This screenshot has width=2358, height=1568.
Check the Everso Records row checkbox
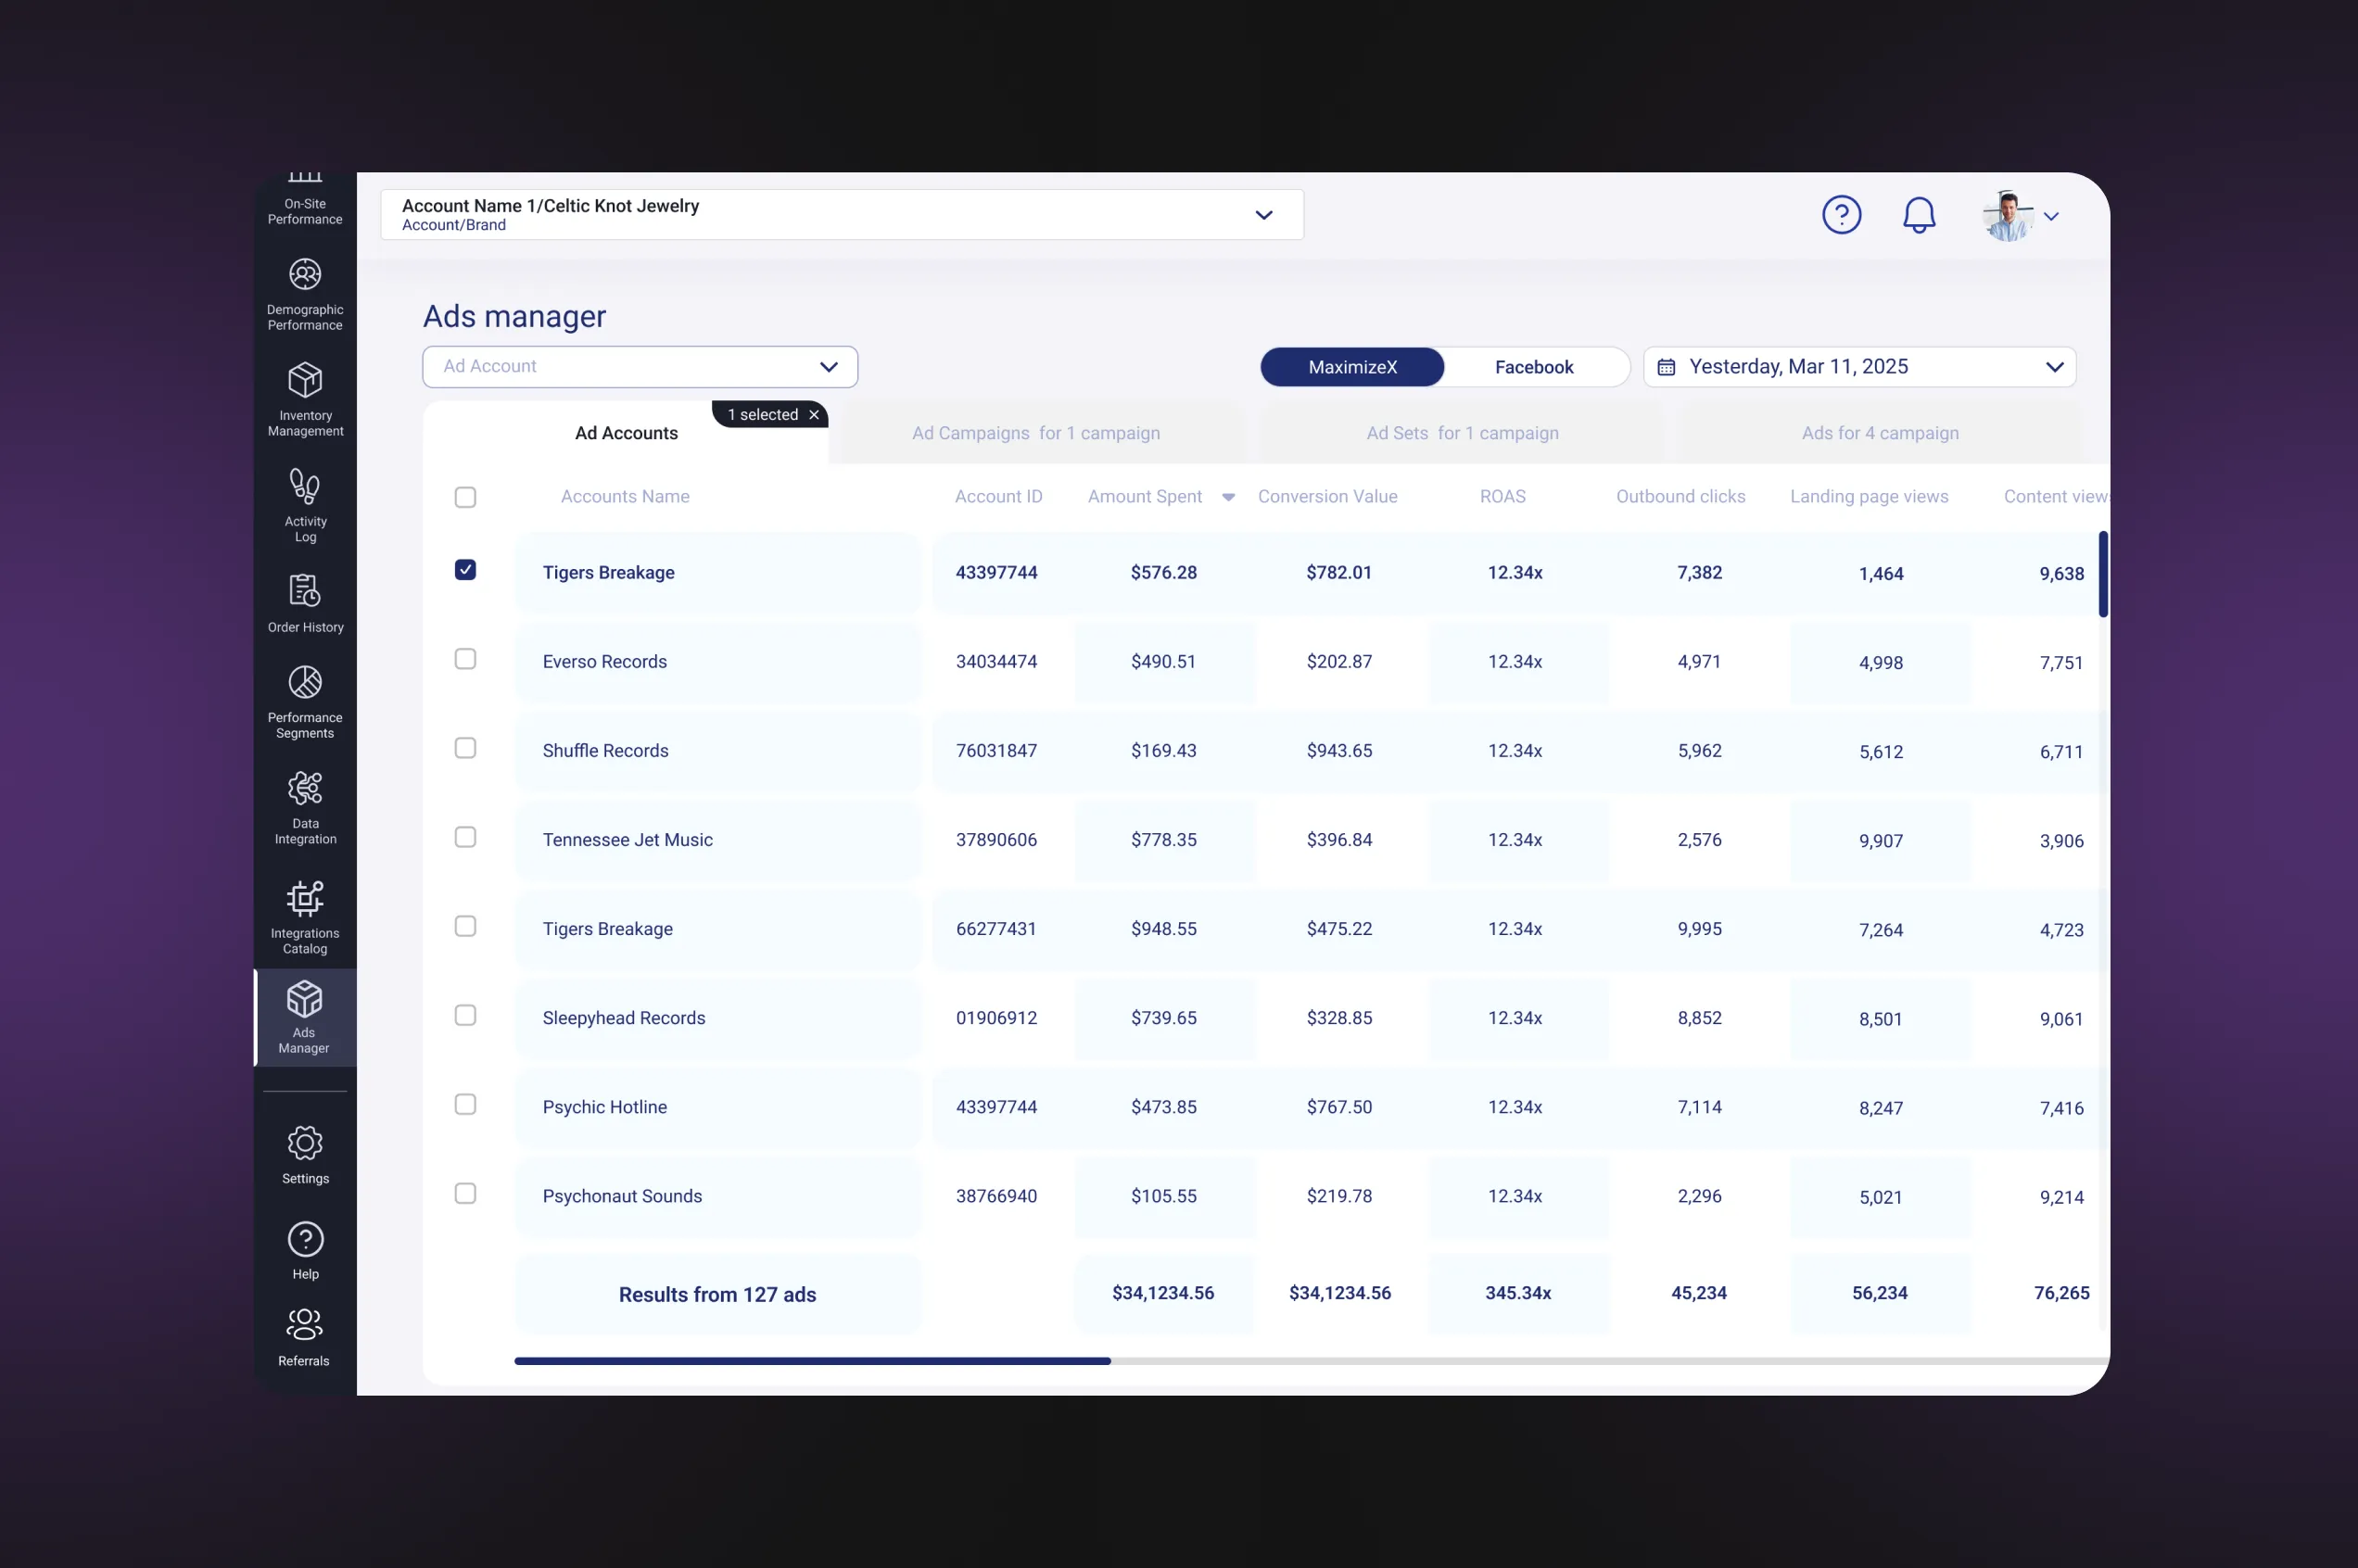pyautogui.click(x=465, y=659)
